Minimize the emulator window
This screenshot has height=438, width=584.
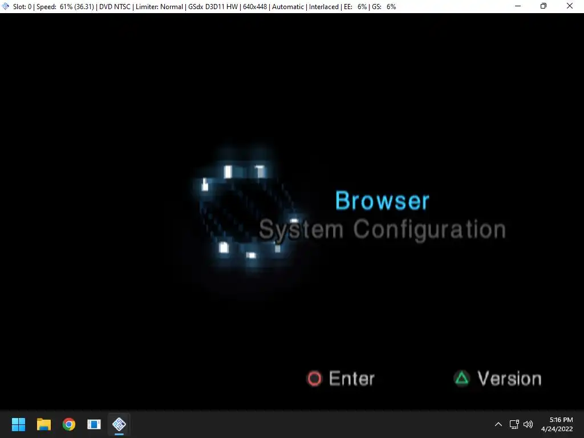pos(518,6)
